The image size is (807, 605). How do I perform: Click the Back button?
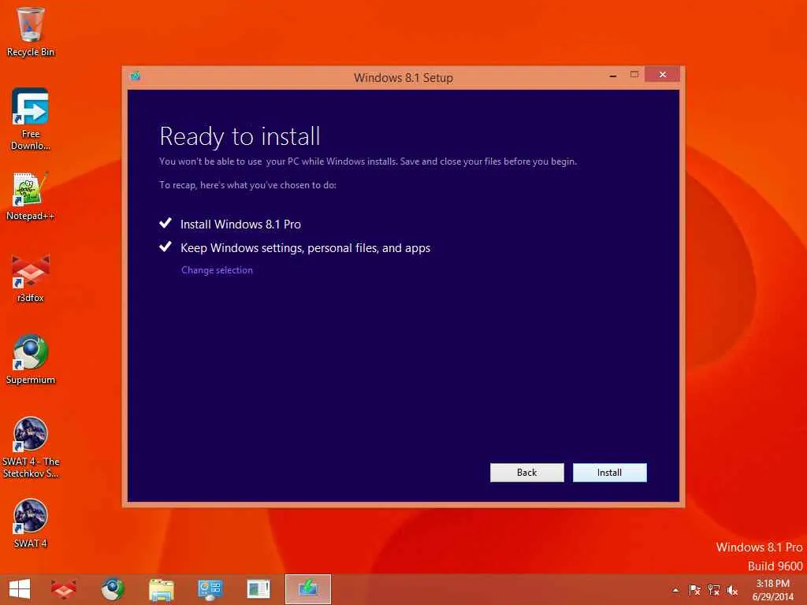[x=526, y=473]
